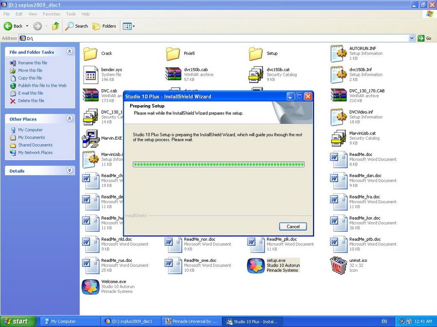Select the DVC.cab archive icon
The width and height of the screenshot is (437, 327).
pyautogui.click(x=90, y=96)
